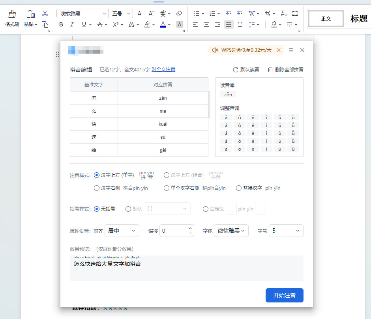Expand the 字体 微软雅黑 dropdown in dialog
The width and height of the screenshot is (371, 319).
click(231, 231)
